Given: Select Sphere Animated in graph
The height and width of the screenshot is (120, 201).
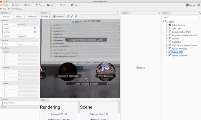Looking at the screenshot, I should coord(180,49).
